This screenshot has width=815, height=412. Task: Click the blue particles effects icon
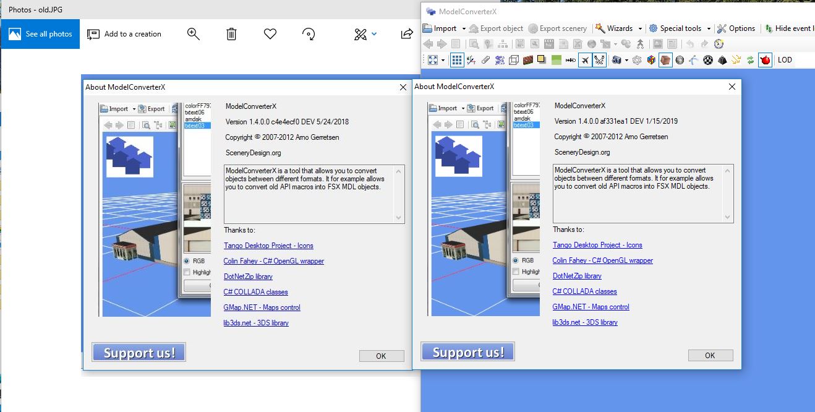coord(500,60)
